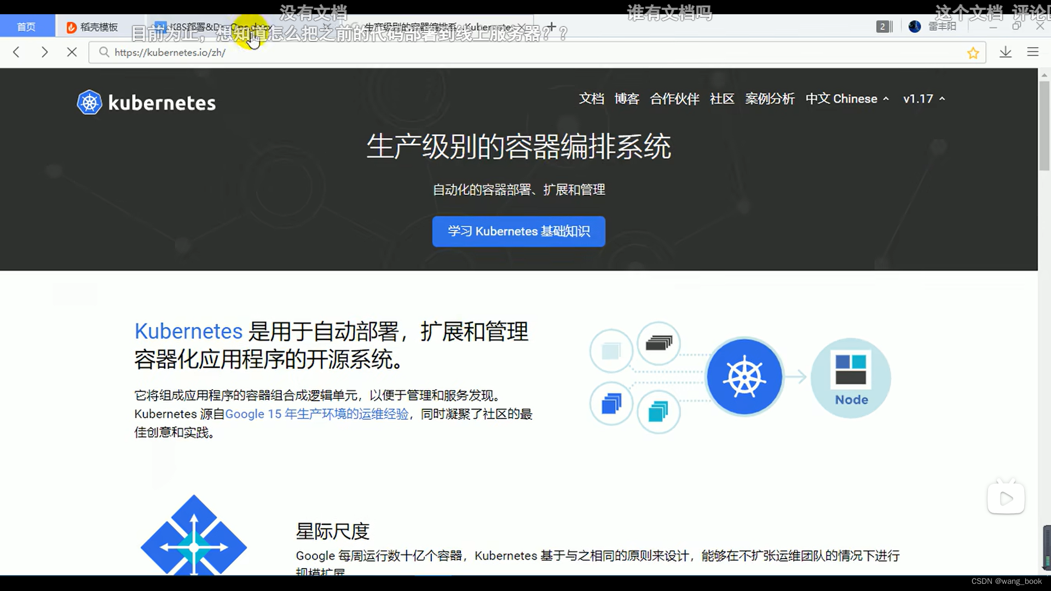1051x591 pixels.
Task: Click the 生产级别的容器编排系统 headline
Action: pos(518,147)
